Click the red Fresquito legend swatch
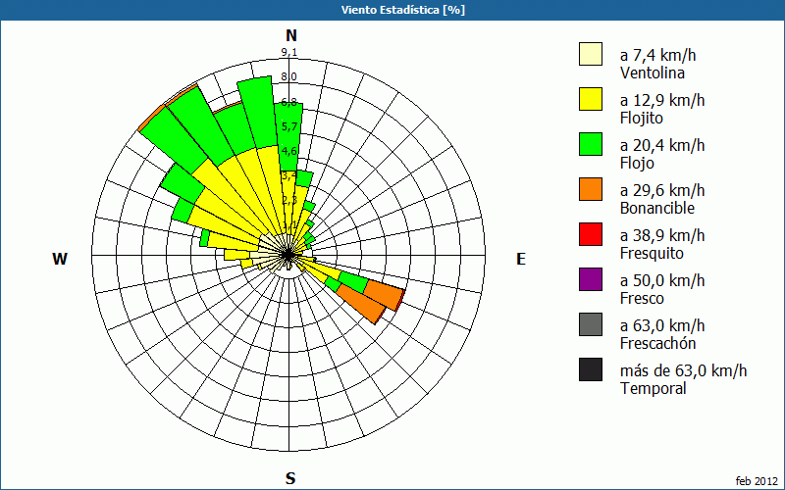This screenshot has width=785, height=490. click(591, 234)
